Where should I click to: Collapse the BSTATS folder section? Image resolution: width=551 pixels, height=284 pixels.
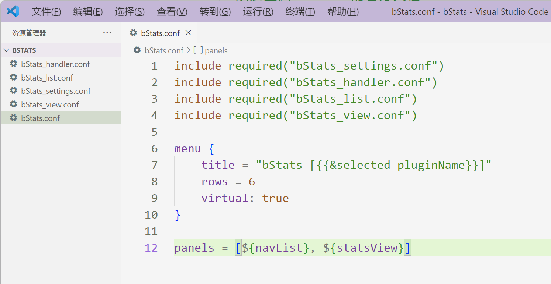(x=6, y=50)
